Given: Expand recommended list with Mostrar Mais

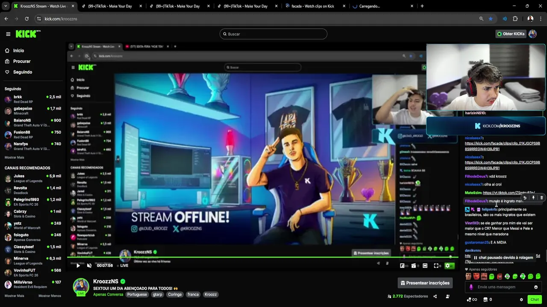Looking at the screenshot, I should [x=14, y=296].
